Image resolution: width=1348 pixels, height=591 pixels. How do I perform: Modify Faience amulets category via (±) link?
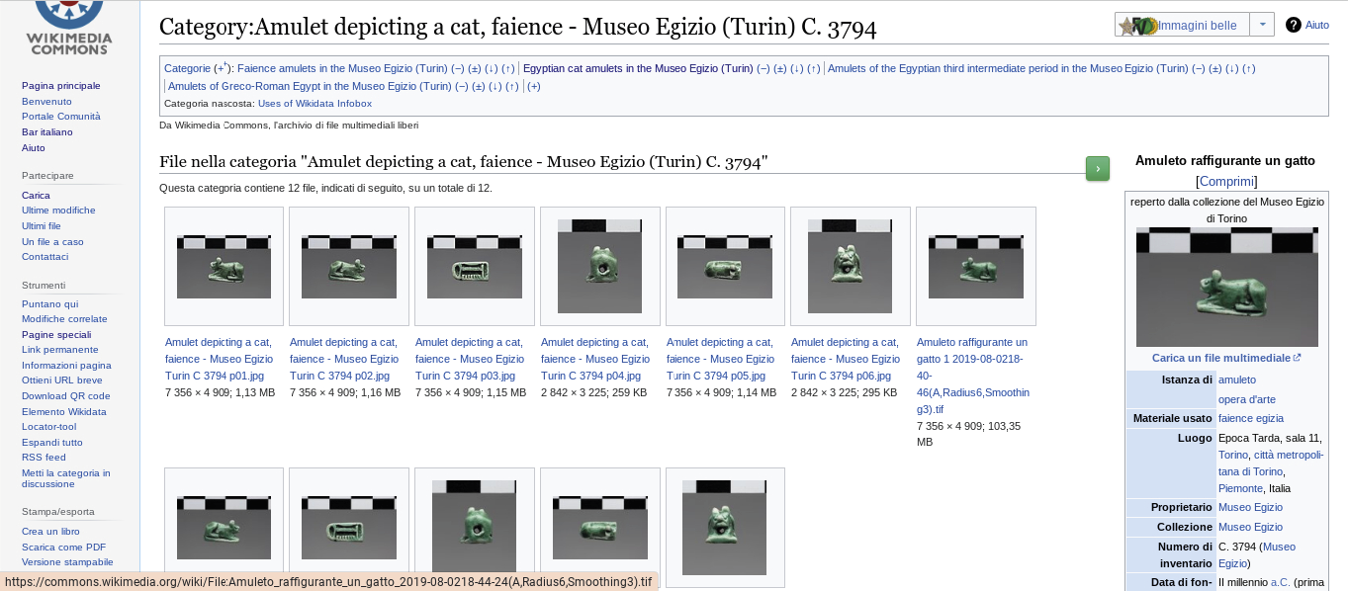[x=475, y=68]
